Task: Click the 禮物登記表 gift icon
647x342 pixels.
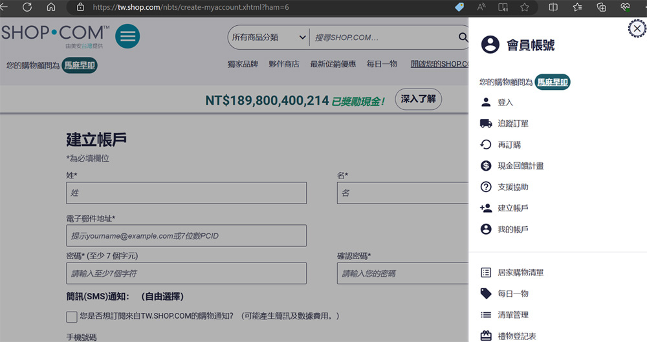Action: click(486, 336)
